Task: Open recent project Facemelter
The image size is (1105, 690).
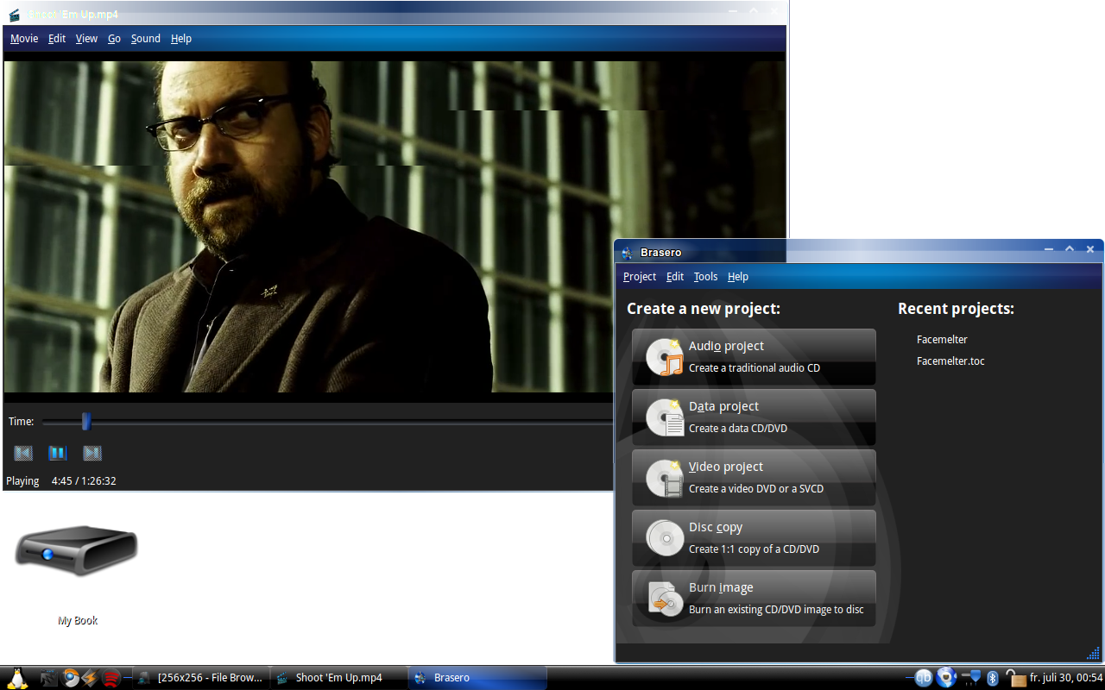Action: coord(942,340)
